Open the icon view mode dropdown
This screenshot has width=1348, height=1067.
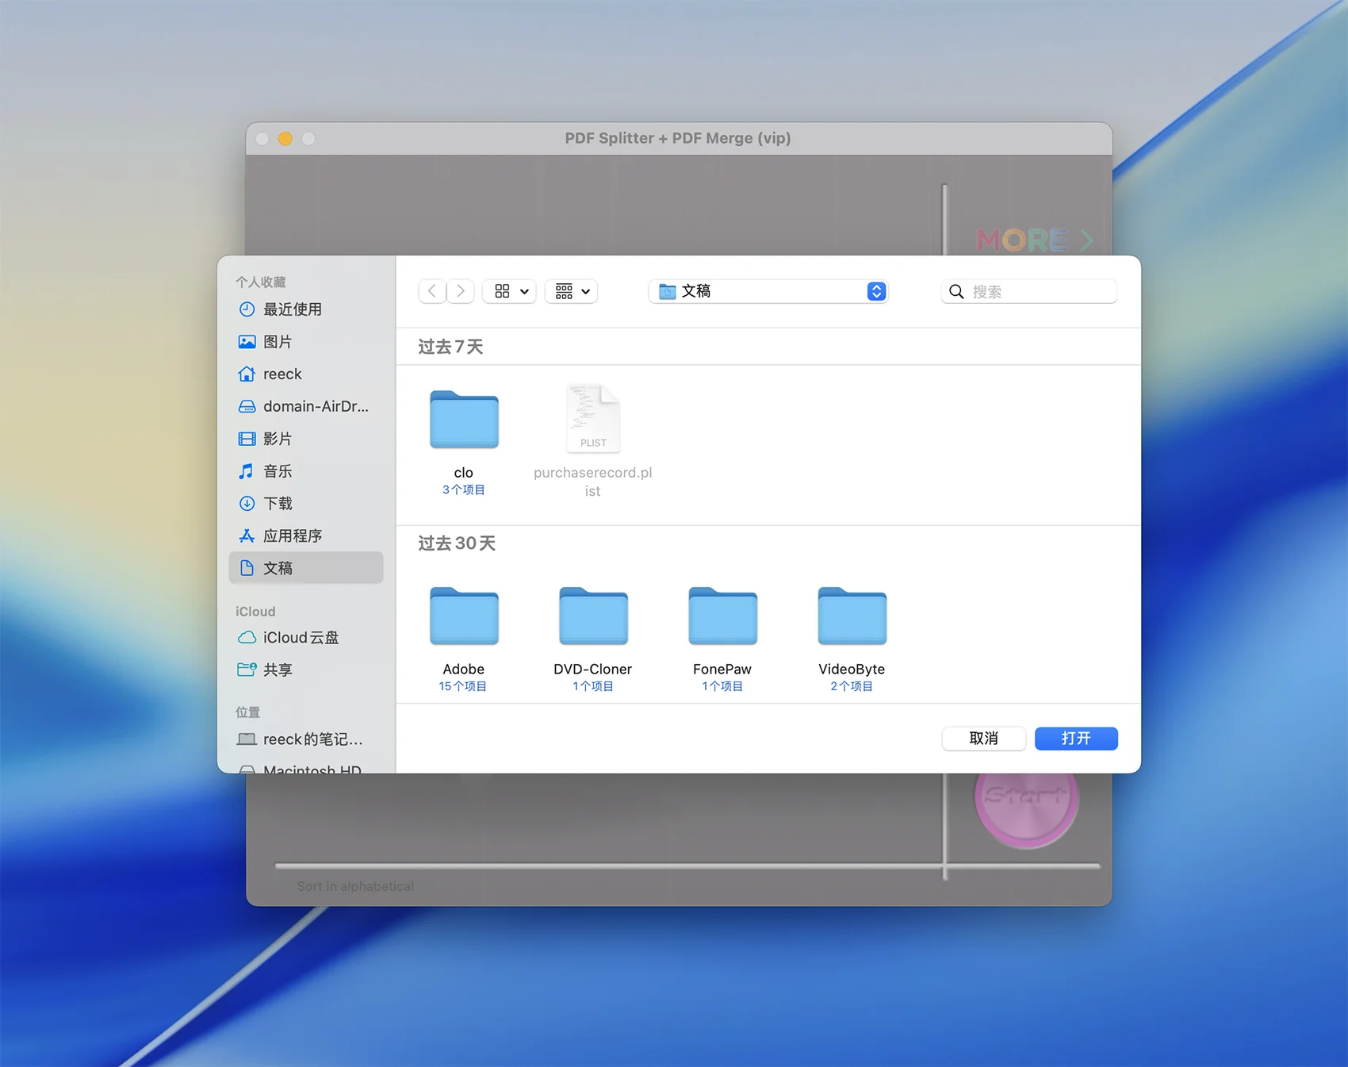click(511, 291)
